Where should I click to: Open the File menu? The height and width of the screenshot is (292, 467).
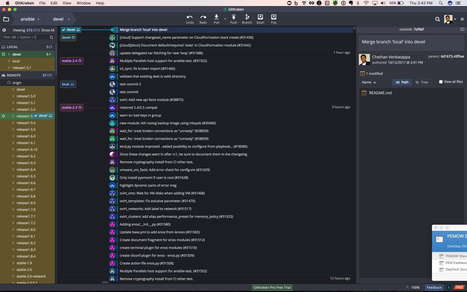coord(42,3)
